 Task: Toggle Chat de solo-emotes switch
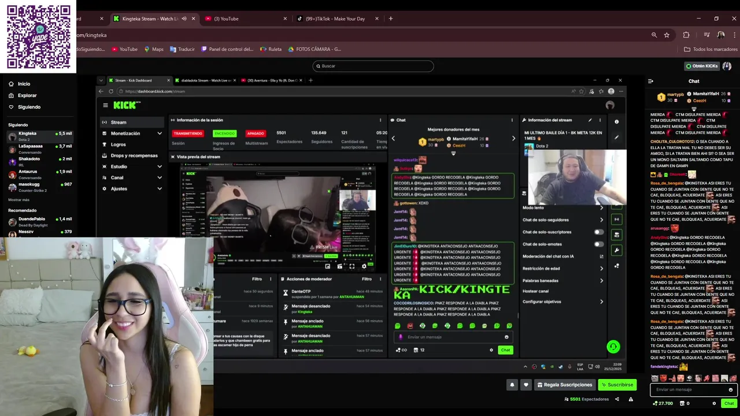pos(598,244)
